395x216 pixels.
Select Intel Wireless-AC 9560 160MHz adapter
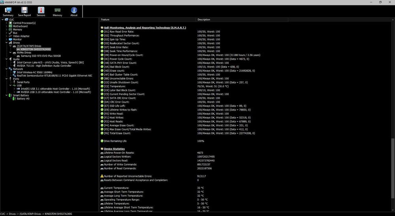(x=34, y=72)
